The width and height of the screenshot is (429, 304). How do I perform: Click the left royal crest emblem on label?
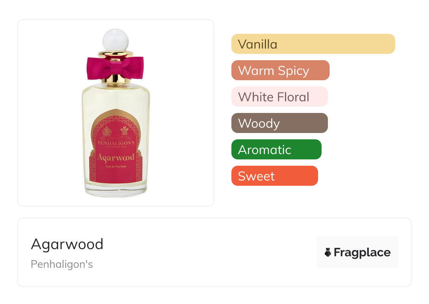pos(107,131)
